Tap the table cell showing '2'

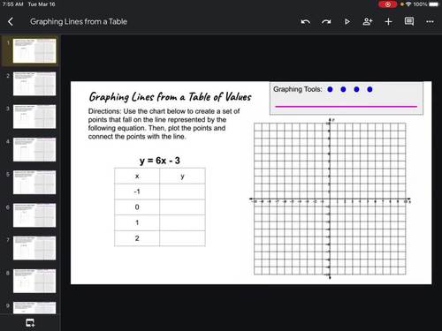tap(137, 238)
